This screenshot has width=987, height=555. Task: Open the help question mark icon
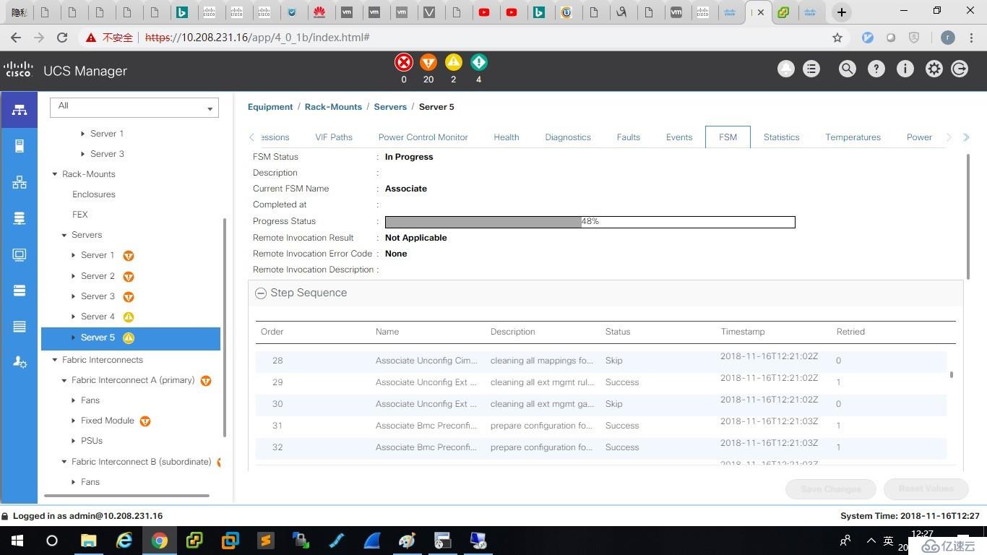[x=876, y=69]
